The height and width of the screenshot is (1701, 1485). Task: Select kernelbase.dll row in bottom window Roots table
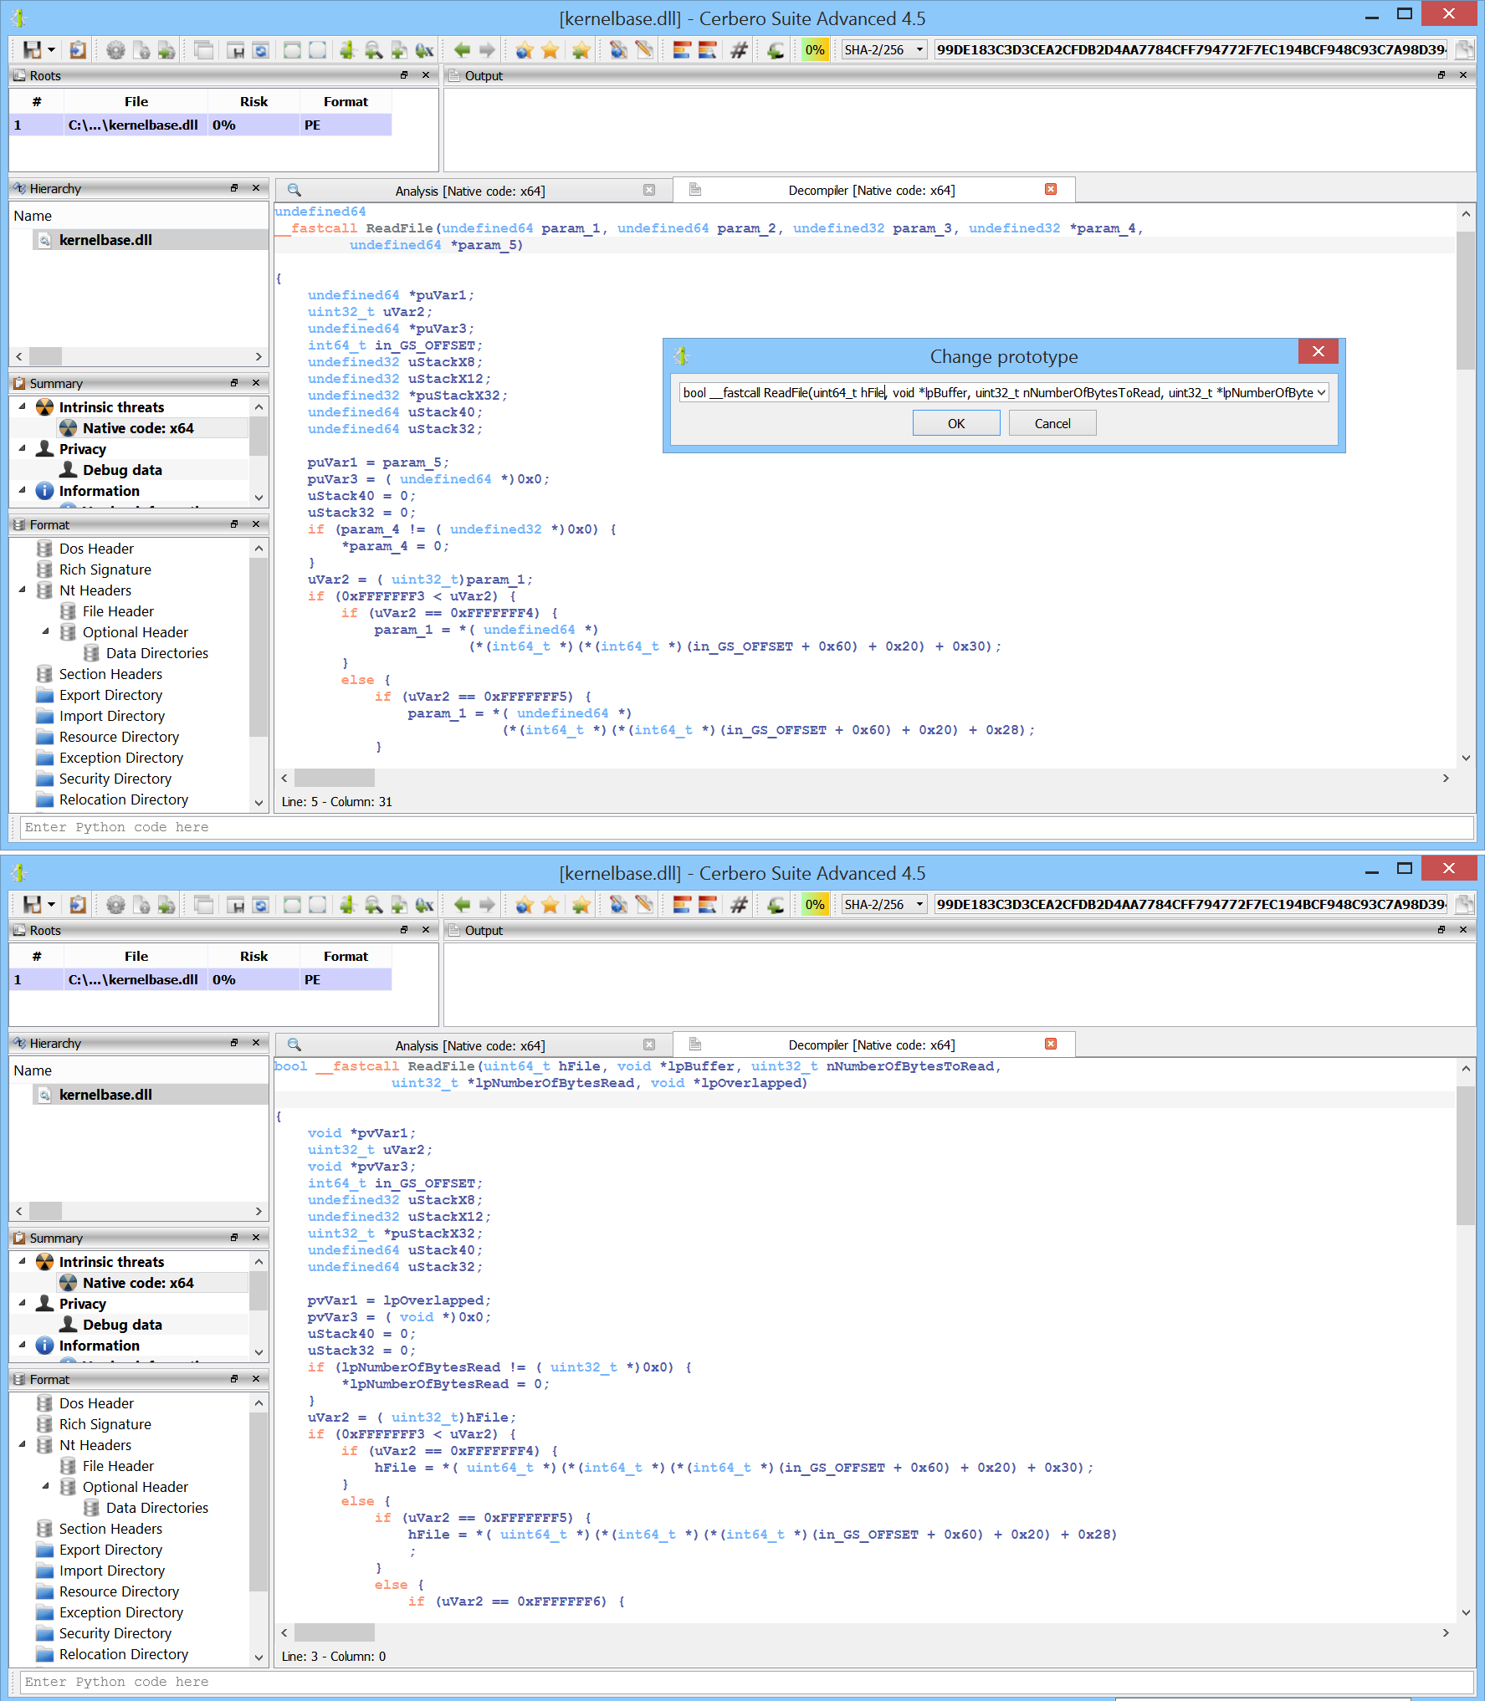pos(200,979)
